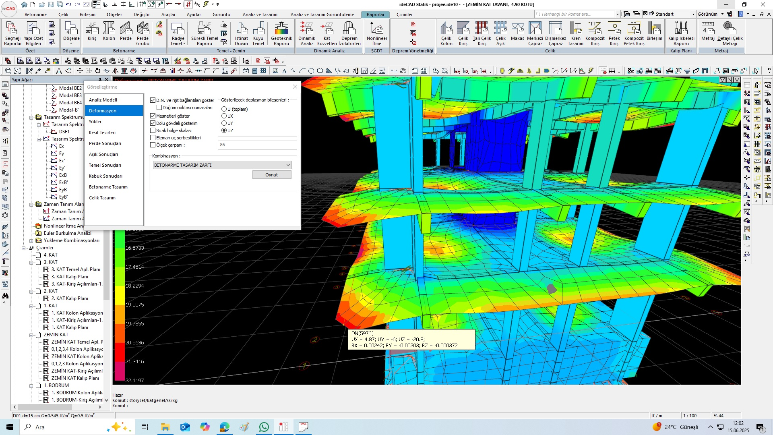Select Betonarme Tasarım in Görselleştirme list
Viewport: 773px width, 435px height.
[114, 187]
